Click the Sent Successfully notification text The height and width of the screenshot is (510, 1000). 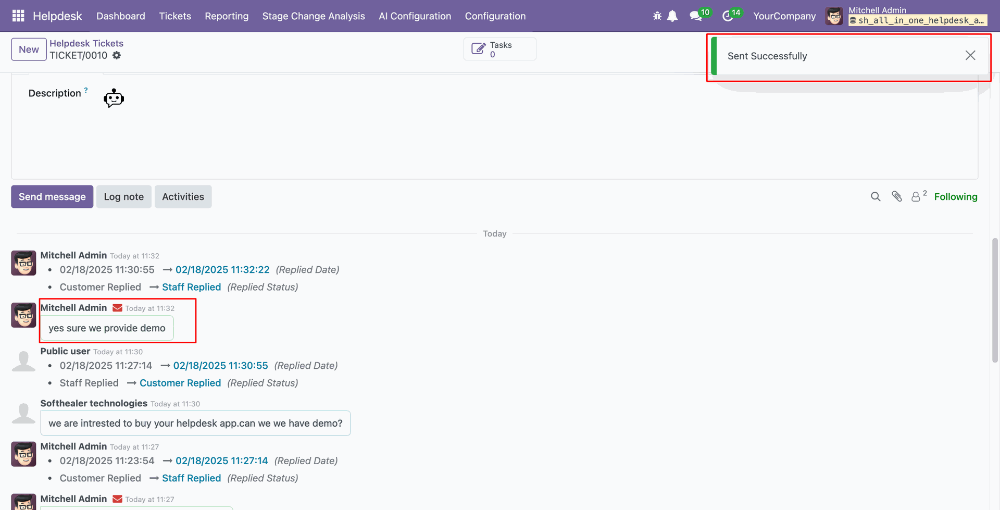(x=767, y=56)
